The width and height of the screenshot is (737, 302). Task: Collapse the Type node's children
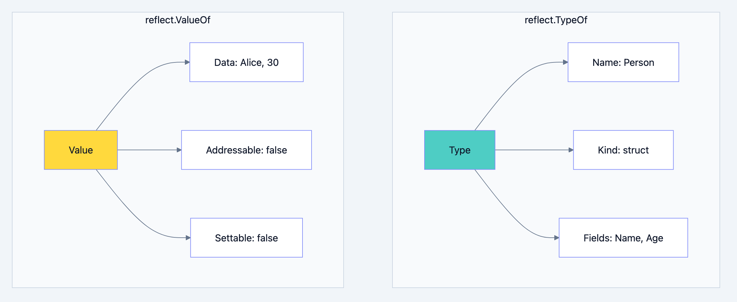pyautogui.click(x=459, y=150)
